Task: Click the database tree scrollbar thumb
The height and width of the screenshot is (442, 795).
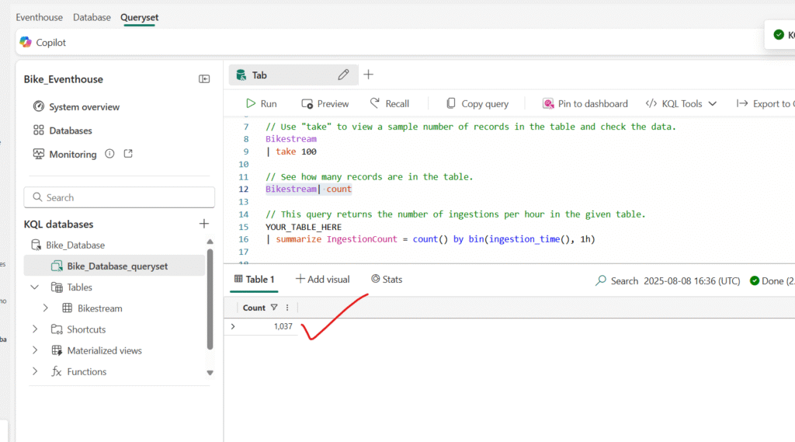Action: point(210,299)
